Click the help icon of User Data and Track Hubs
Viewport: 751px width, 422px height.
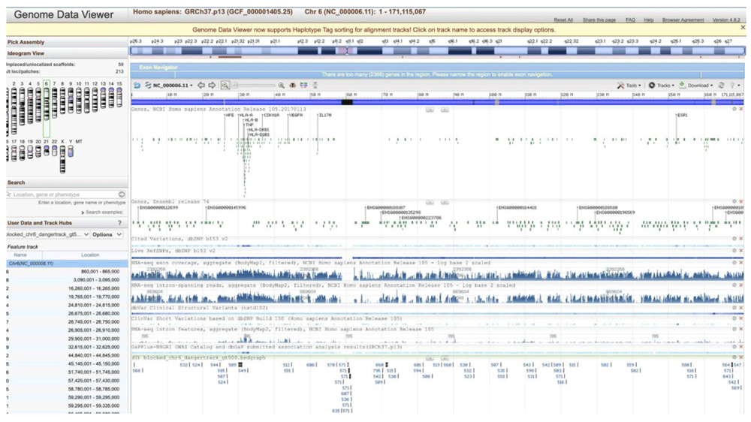pos(119,223)
